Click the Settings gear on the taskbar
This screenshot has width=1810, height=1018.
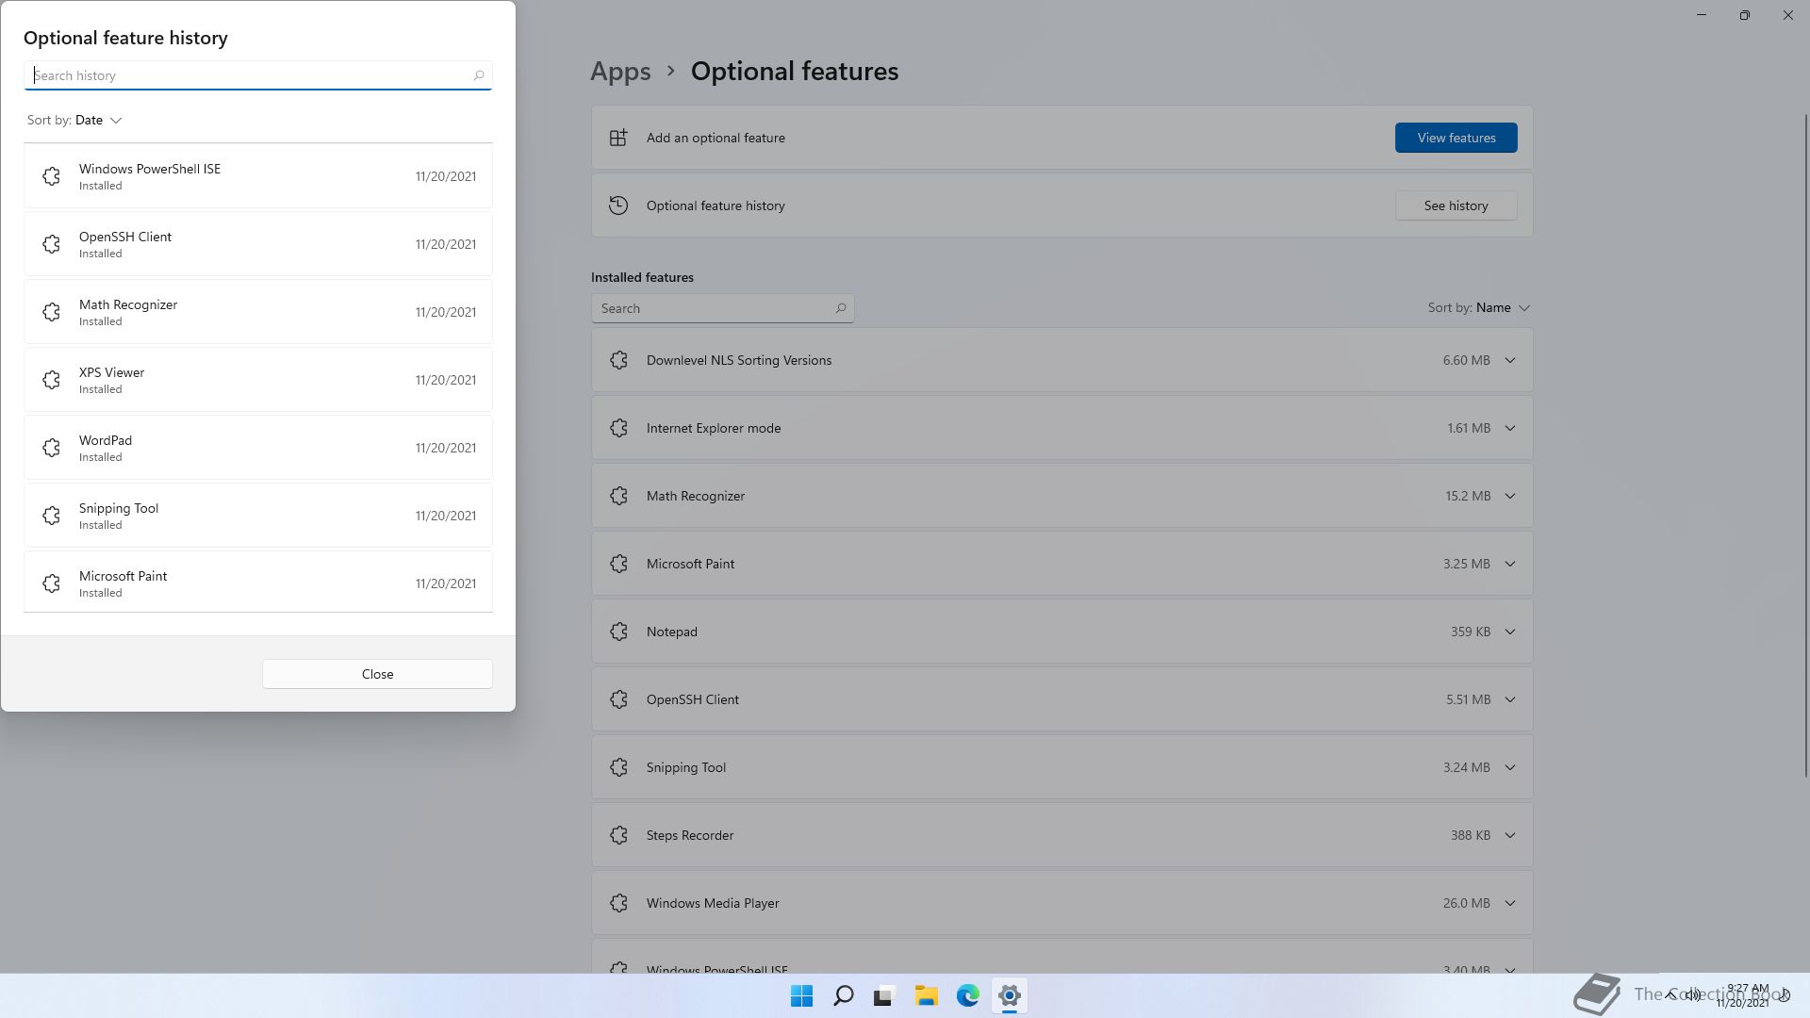coord(1010,995)
